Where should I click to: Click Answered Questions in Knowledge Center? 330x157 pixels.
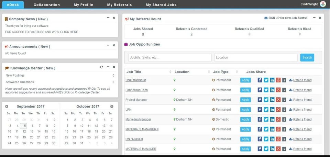click(20, 82)
